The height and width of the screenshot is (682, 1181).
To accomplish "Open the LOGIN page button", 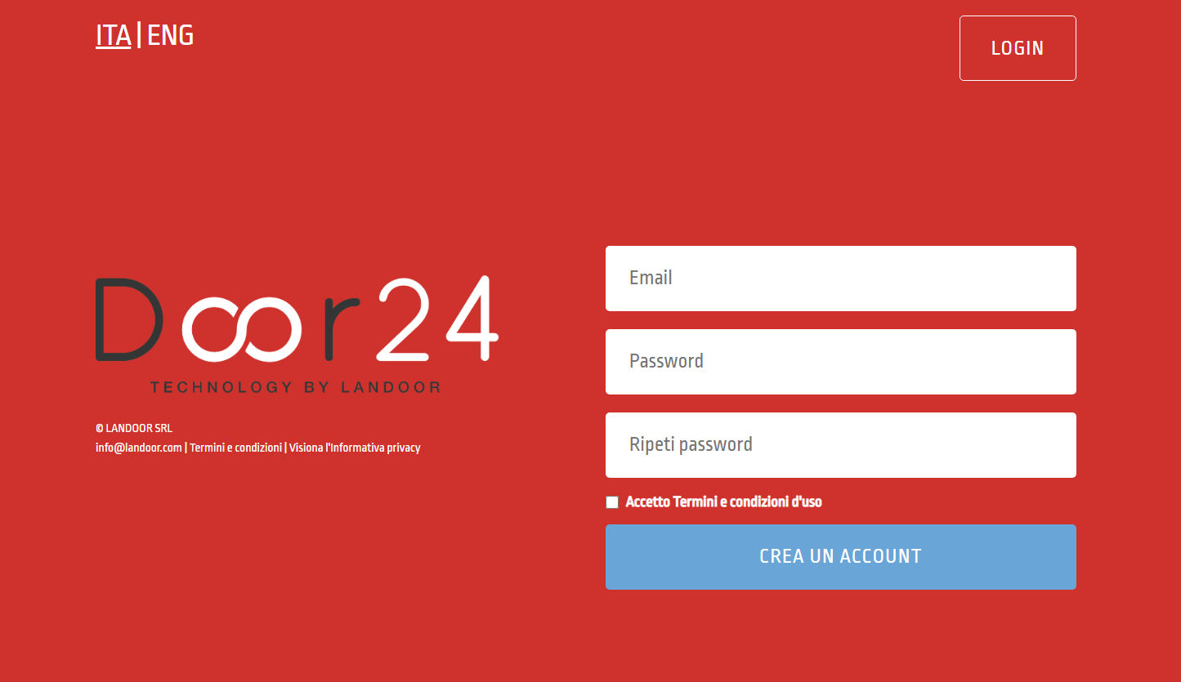I will click(1018, 48).
